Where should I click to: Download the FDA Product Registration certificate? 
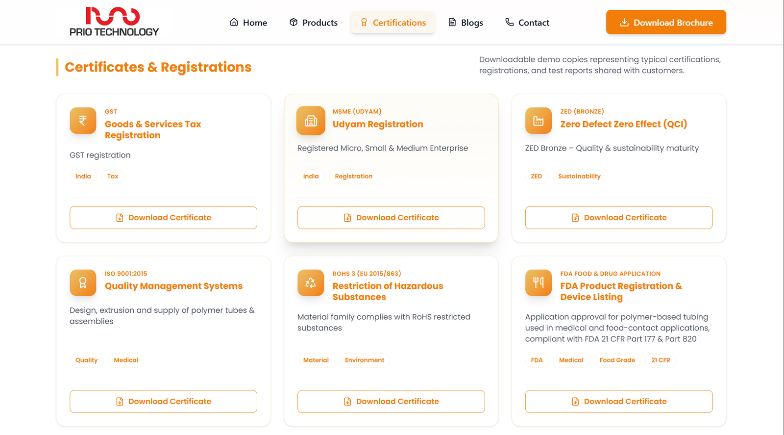click(x=619, y=402)
